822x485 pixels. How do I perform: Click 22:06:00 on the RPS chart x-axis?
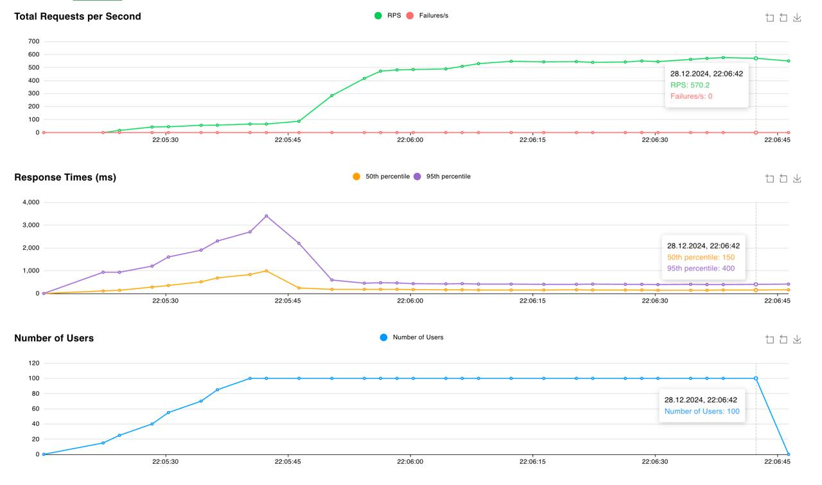410,140
